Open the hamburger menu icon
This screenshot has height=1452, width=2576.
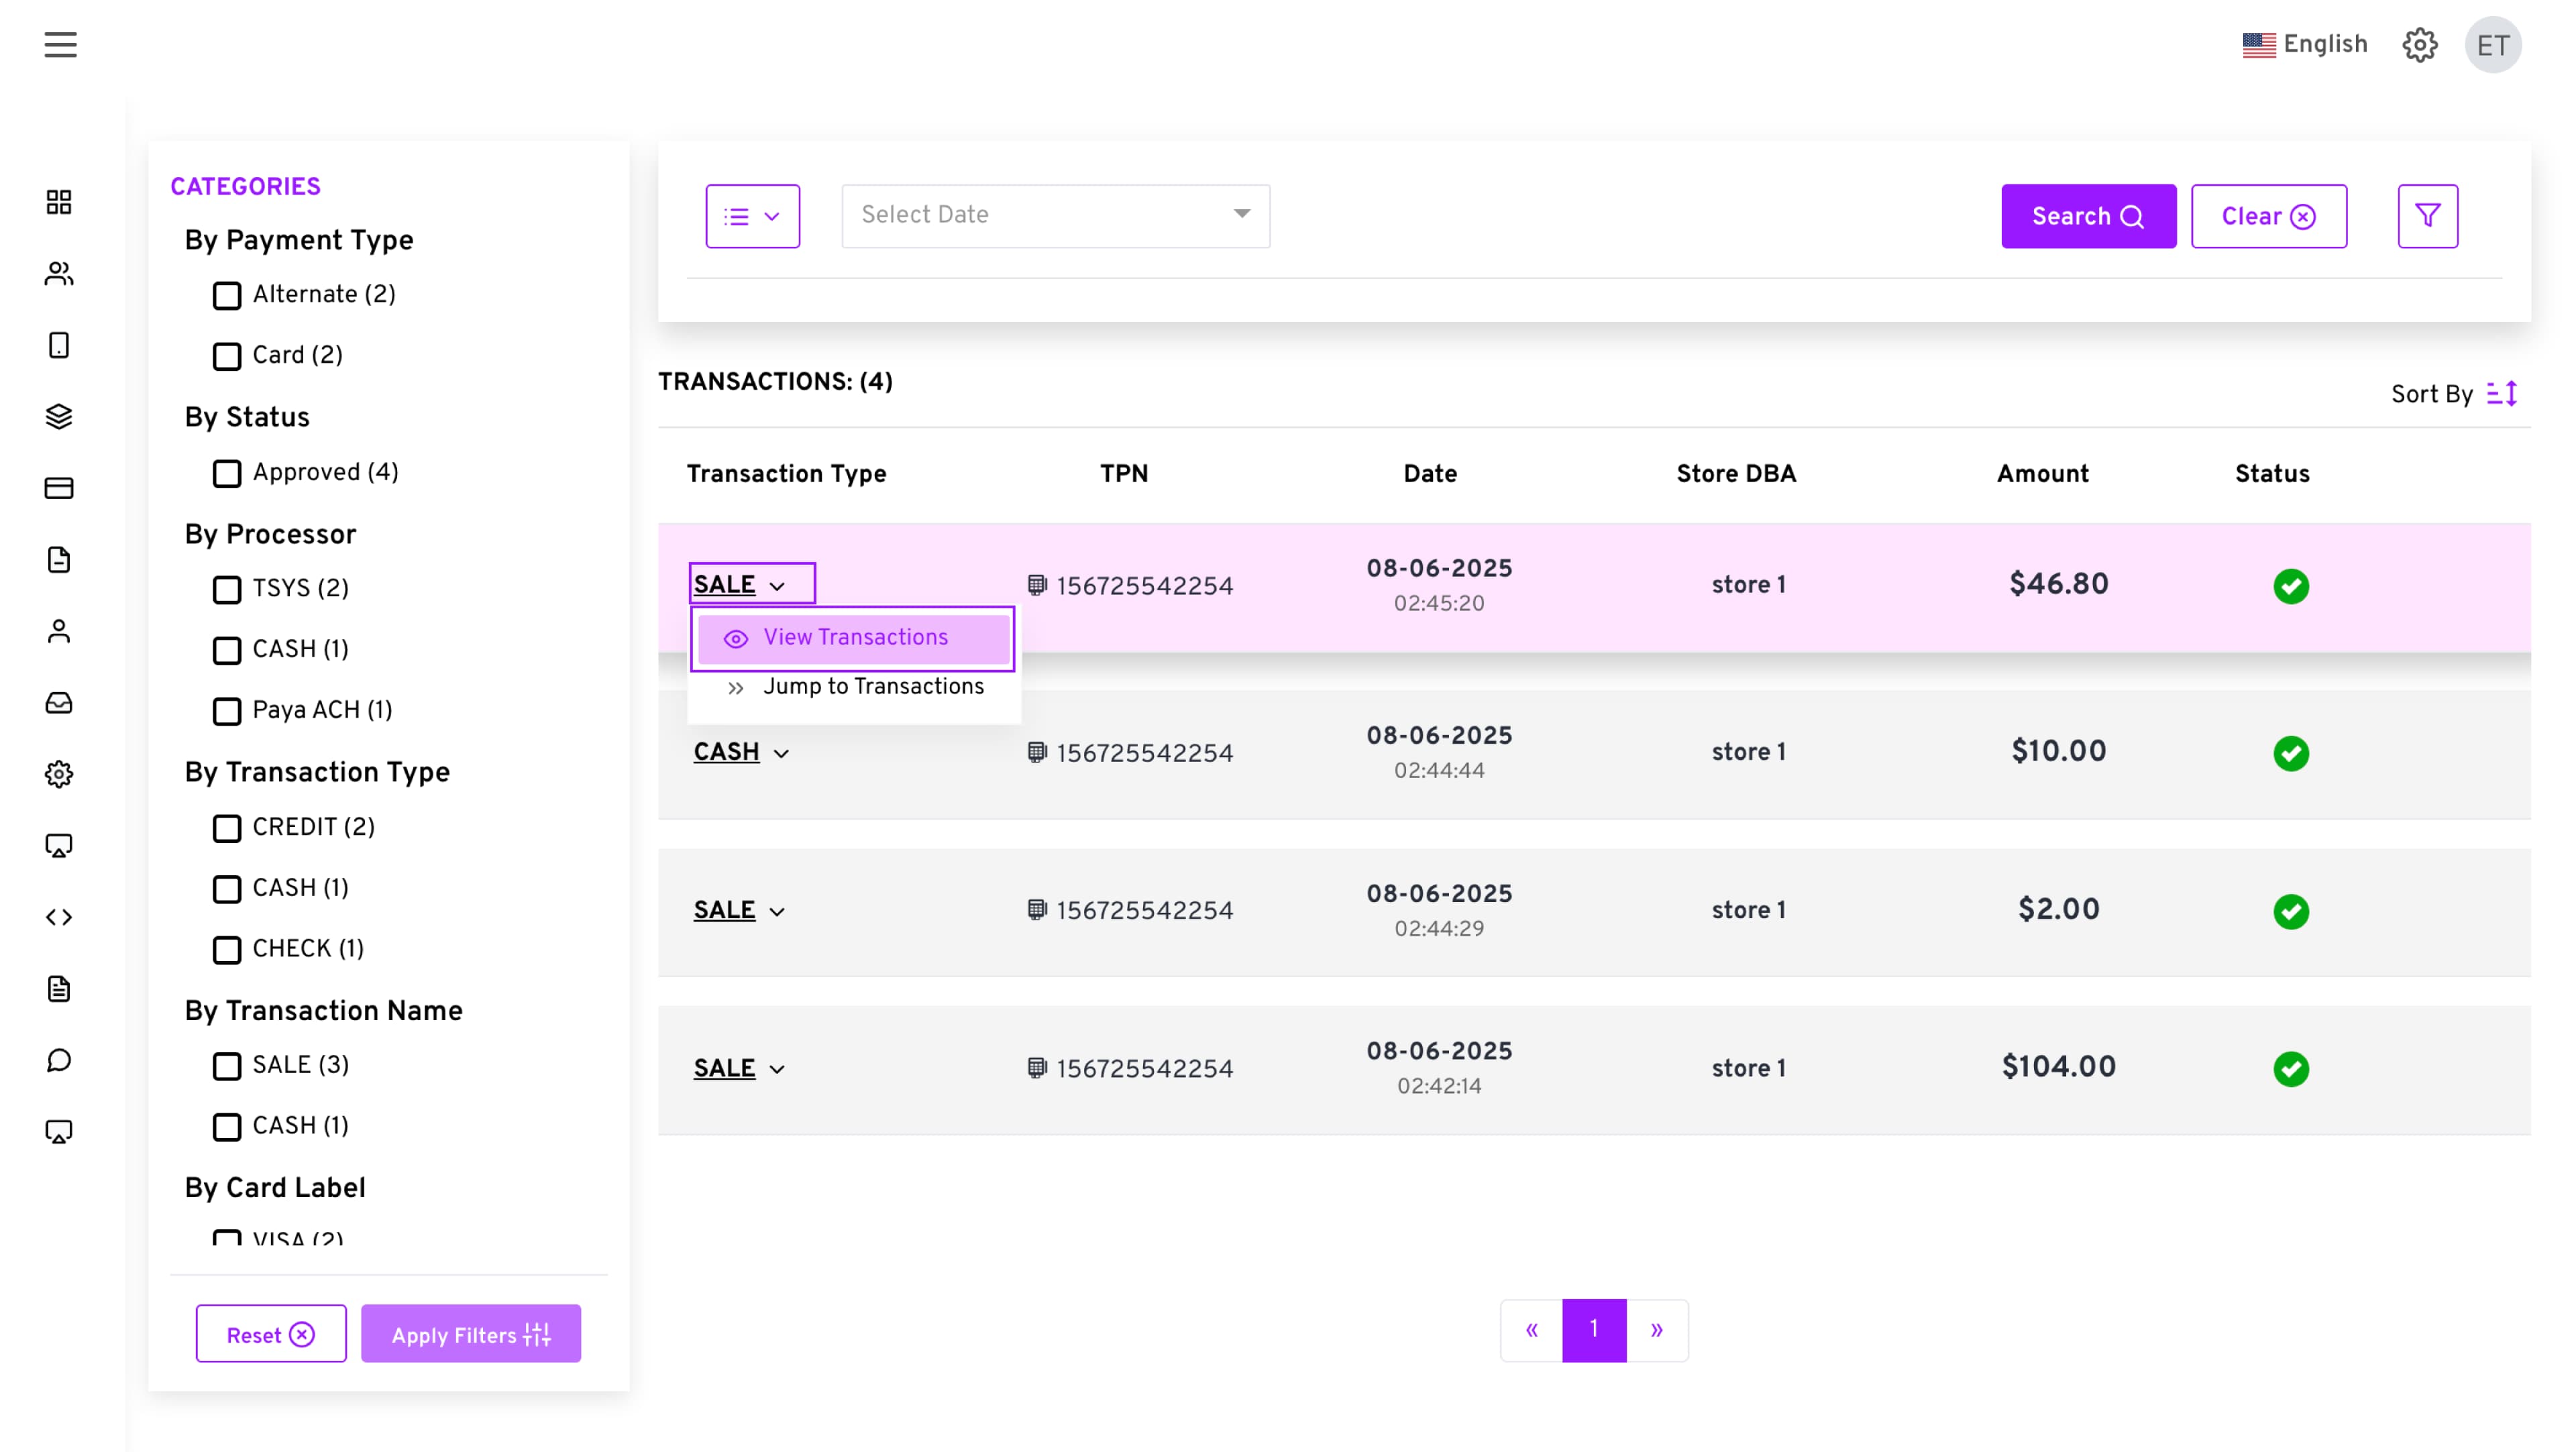[x=60, y=45]
